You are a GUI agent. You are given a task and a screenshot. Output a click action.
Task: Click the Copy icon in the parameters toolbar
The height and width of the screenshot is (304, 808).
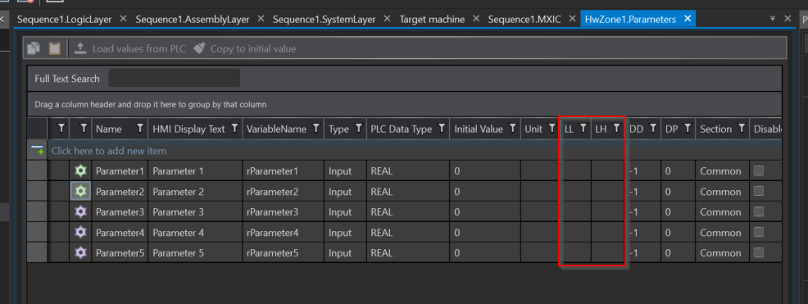click(x=34, y=48)
